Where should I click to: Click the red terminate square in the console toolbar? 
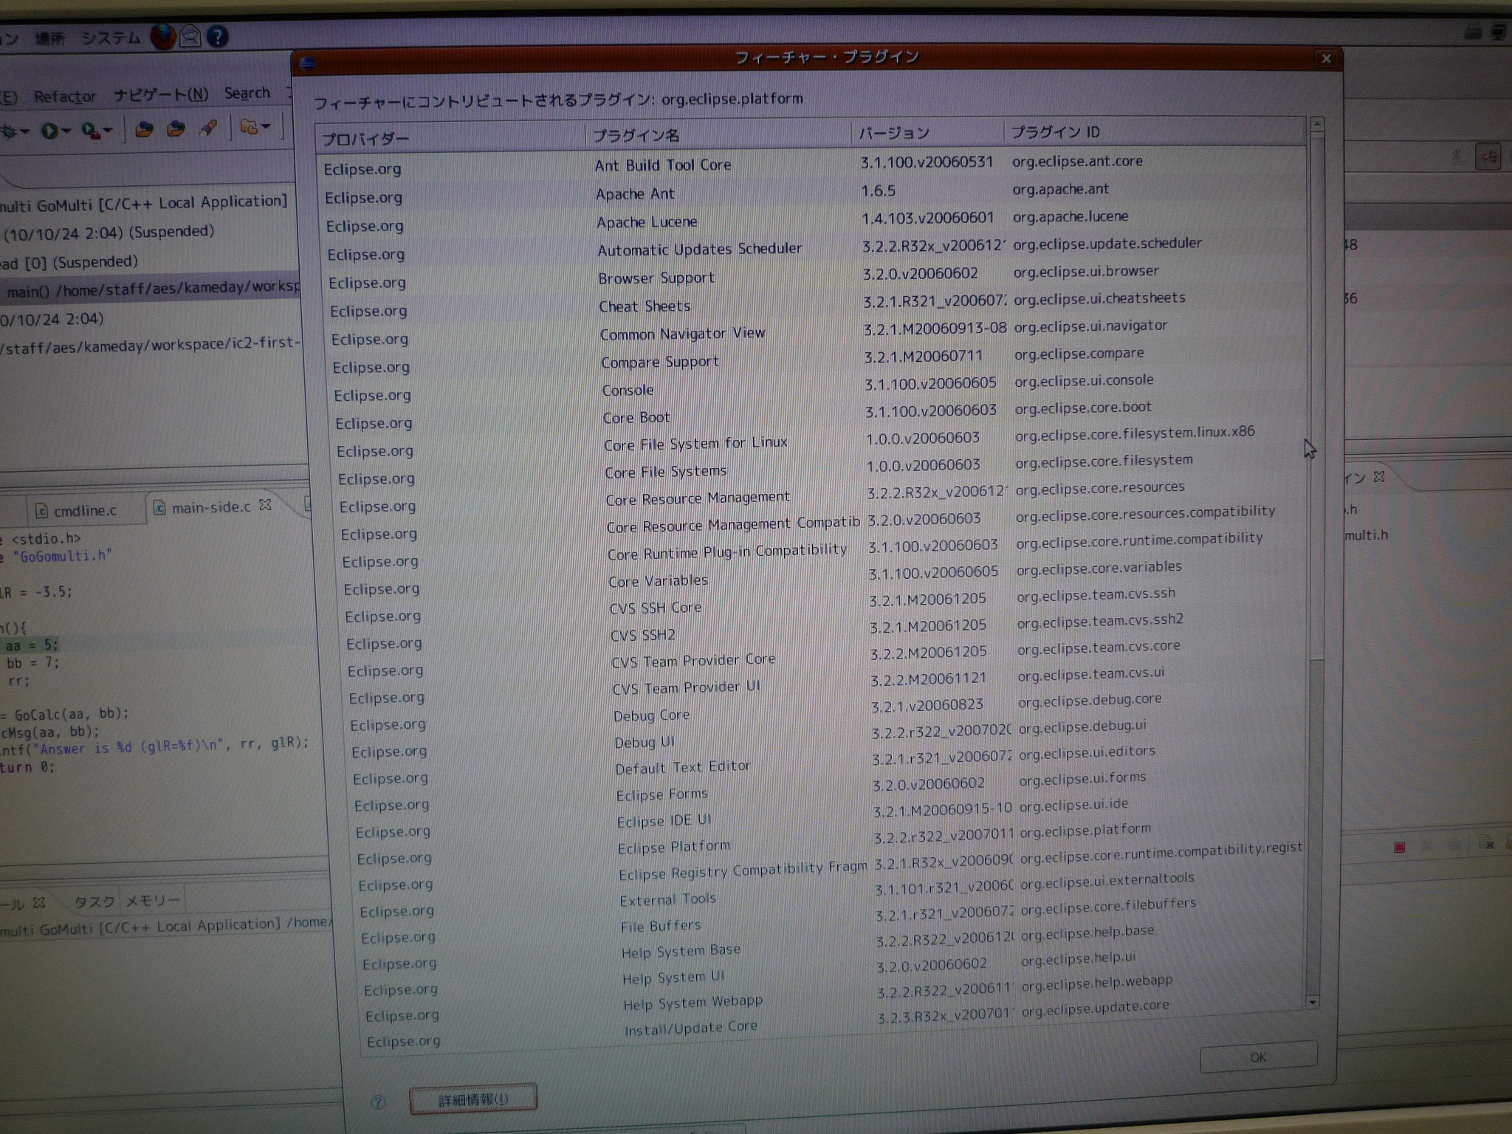(1400, 847)
